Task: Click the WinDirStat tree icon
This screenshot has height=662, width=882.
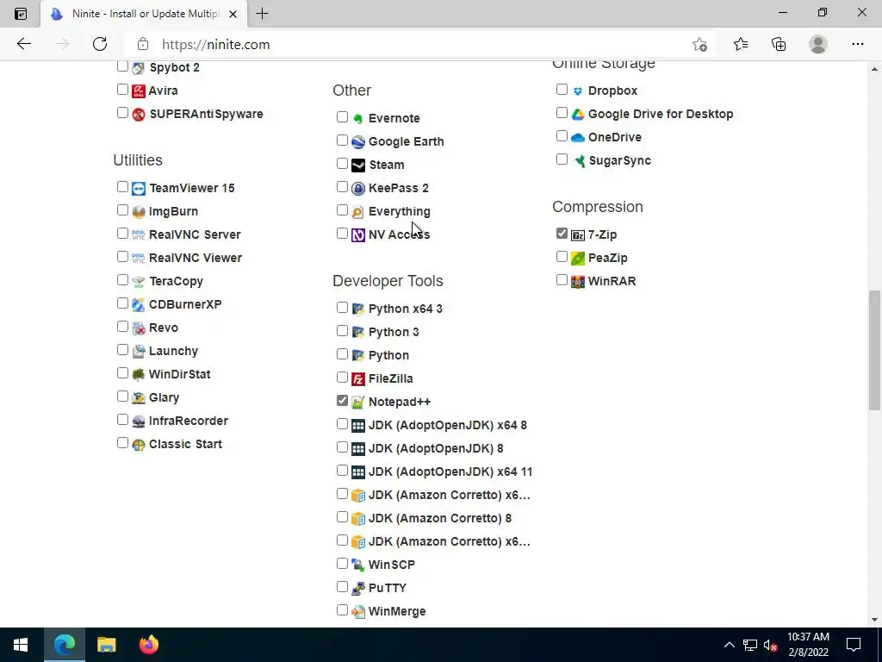Action: pyautogui.click(x=139, y=374)
